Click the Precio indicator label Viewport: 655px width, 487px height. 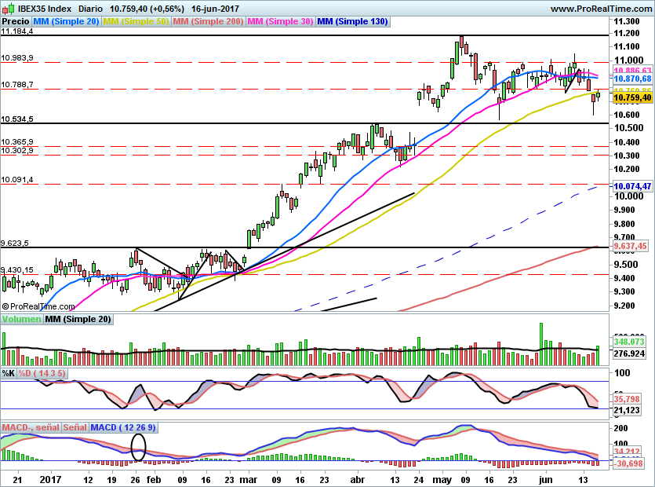pyautogui.click(x=16, y=21)
